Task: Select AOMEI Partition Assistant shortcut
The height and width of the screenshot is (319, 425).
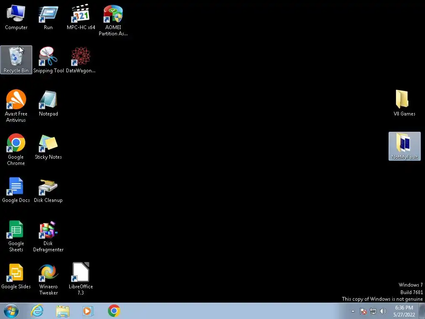Action: (113, 20)
